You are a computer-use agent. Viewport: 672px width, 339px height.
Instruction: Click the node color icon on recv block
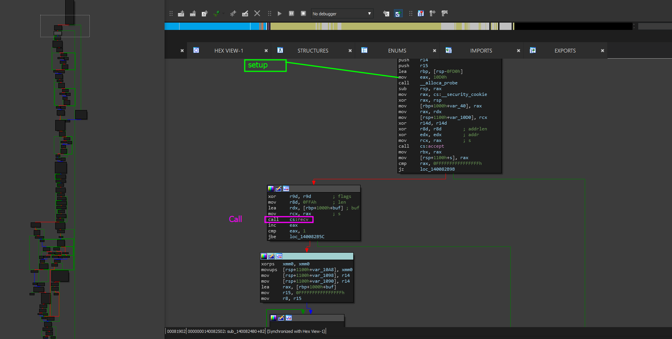[x=271, y=189]
